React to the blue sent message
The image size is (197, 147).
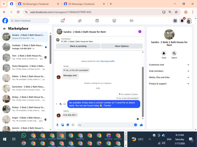pos(65,104)
